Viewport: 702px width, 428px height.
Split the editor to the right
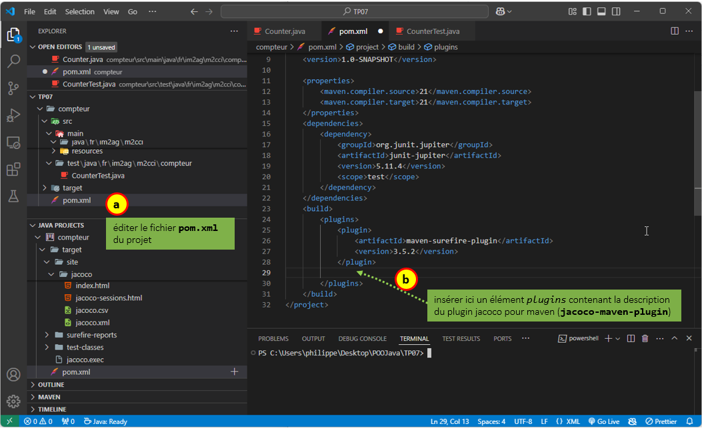[675, 31]
